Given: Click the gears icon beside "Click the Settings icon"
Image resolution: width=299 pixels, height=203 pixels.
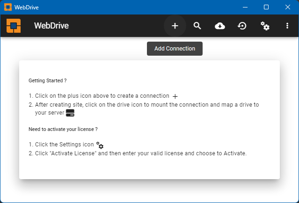Looking at the screenshot, I should click(x=100, y=145).
